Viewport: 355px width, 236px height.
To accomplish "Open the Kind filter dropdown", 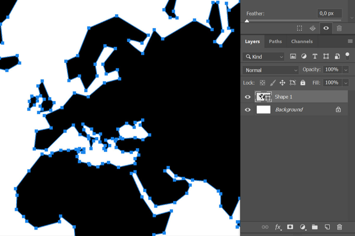I will [x=263, y=57].
